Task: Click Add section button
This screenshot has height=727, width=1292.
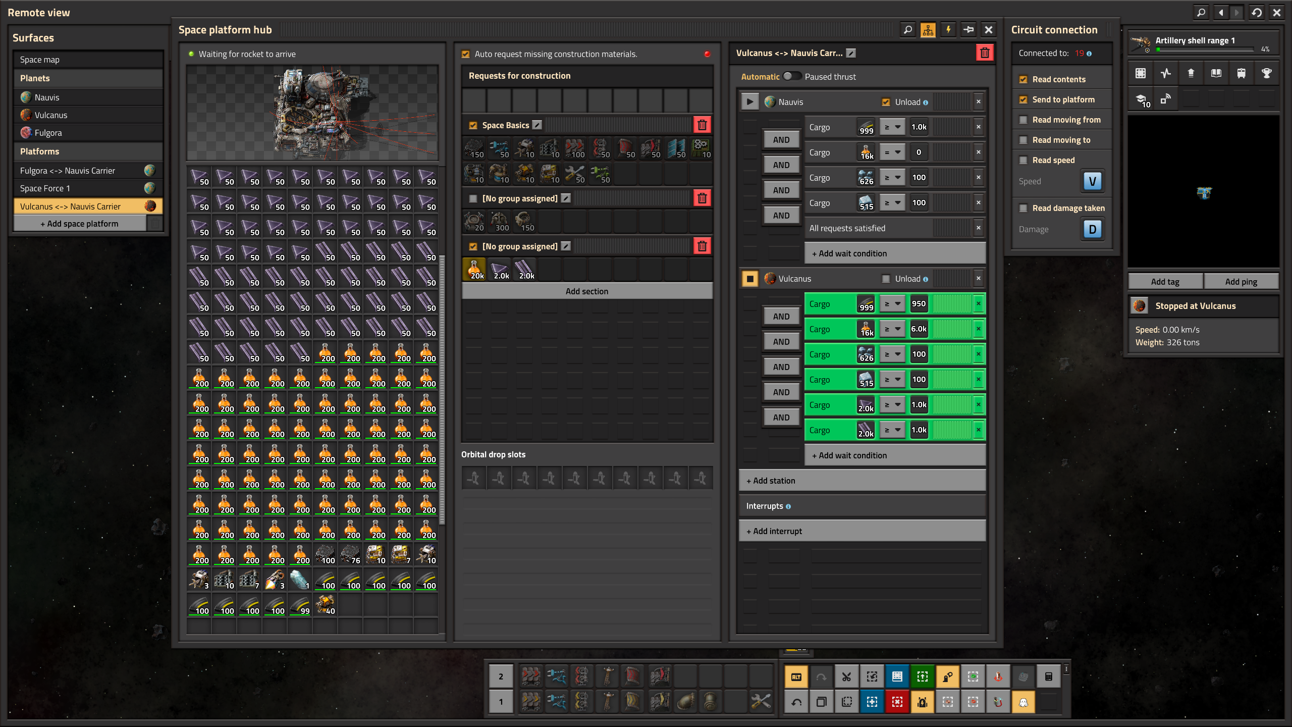Action: (x=587, y=291)
